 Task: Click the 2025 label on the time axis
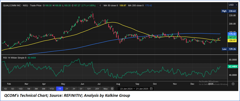(211, 84)
